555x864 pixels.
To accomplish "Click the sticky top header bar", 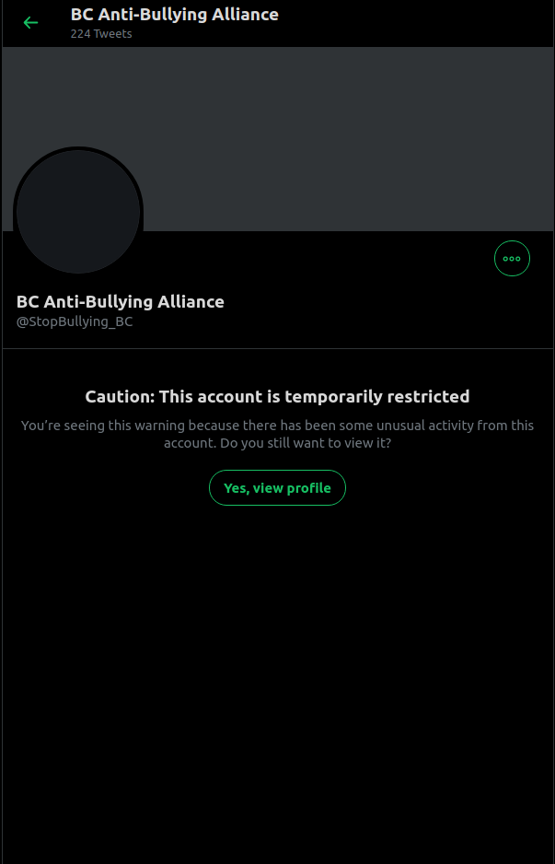I will [278, 23].
